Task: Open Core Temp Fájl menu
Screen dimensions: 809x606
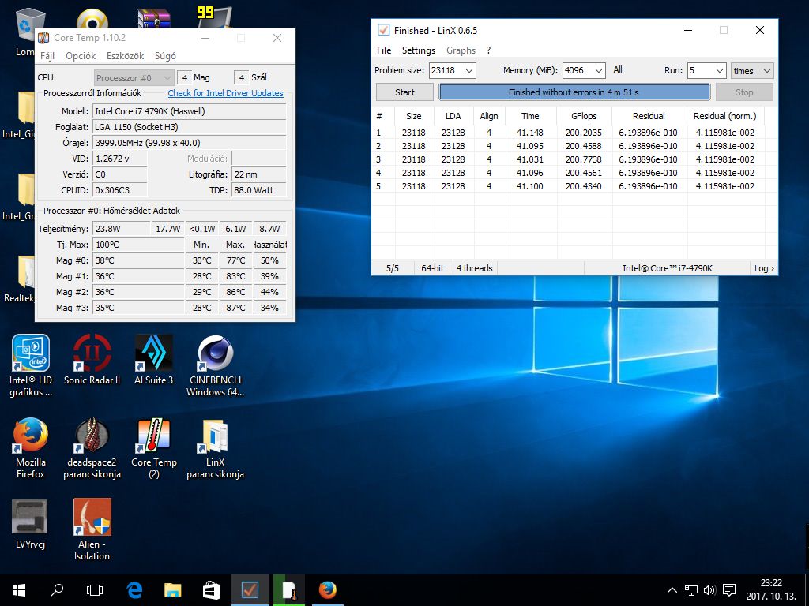Action: 47,56
